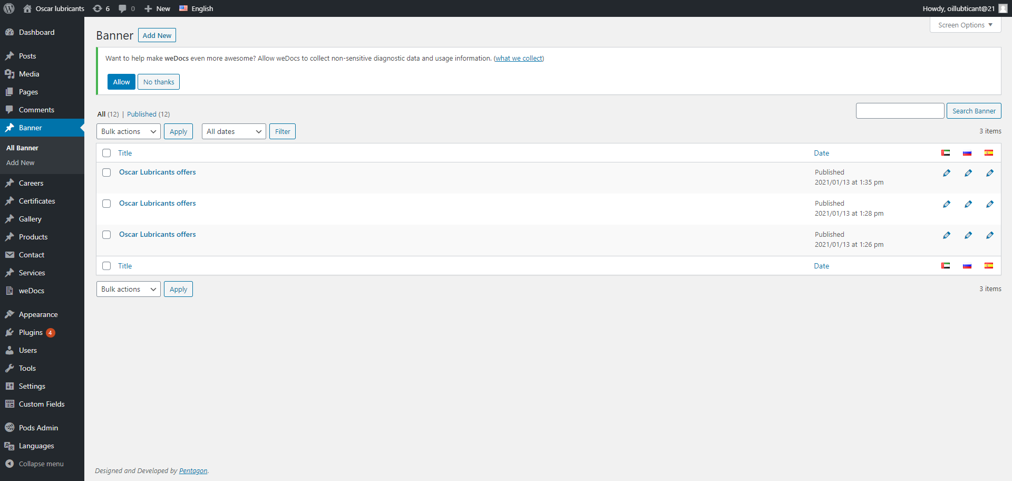Sort by the Date column header

coord(821,153)
